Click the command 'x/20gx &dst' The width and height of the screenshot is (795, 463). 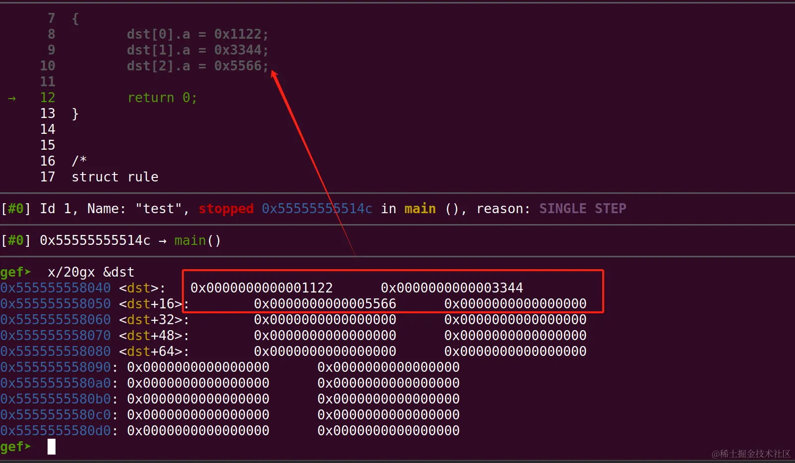[91, 272]
